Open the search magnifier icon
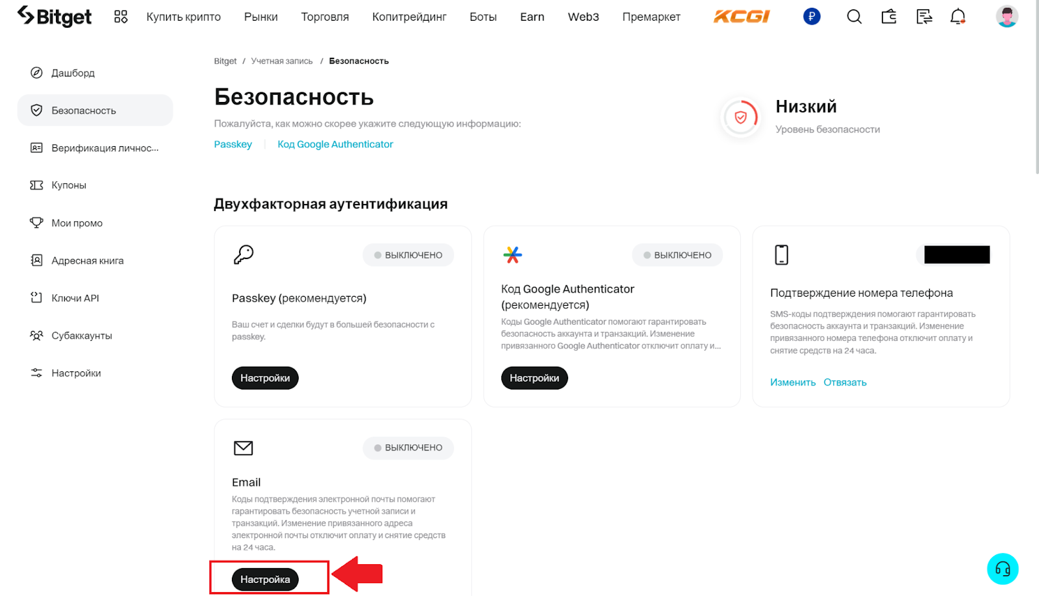The height and width of the screenshot is (596, 1039). pos(854,17)
